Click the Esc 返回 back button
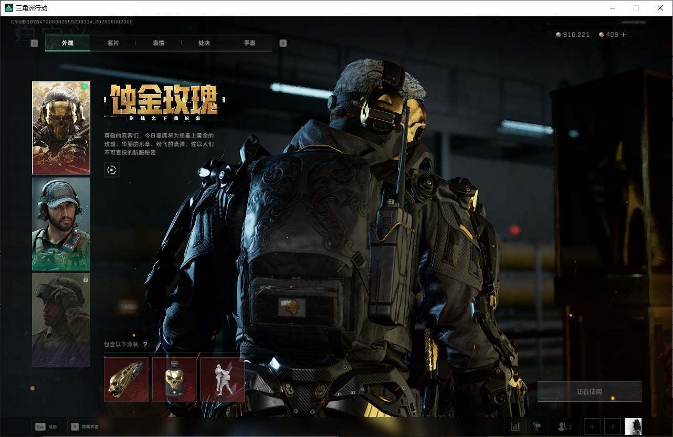This screenshot has width=673, height=437. coord(46,426)
